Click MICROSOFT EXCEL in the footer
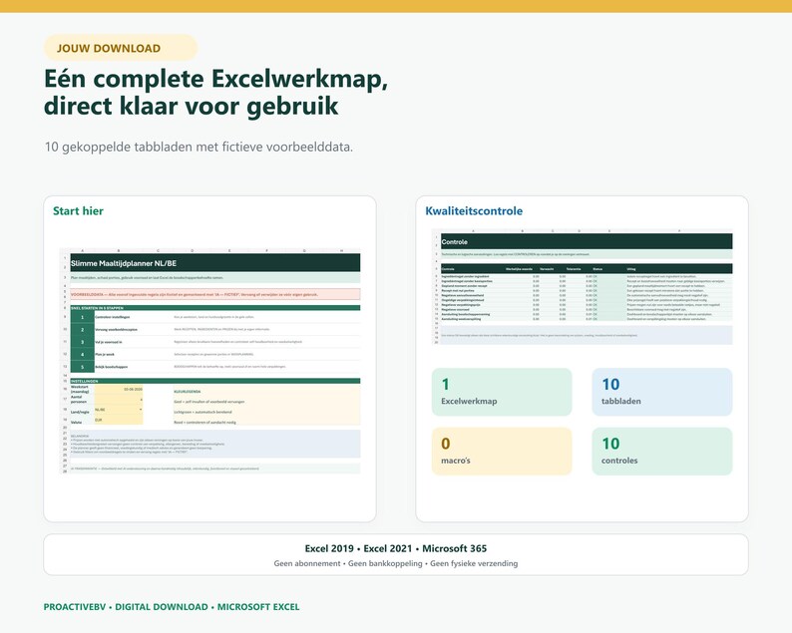Screen dimensions: 792x633 pyautogui.click(x=258, y=607)
